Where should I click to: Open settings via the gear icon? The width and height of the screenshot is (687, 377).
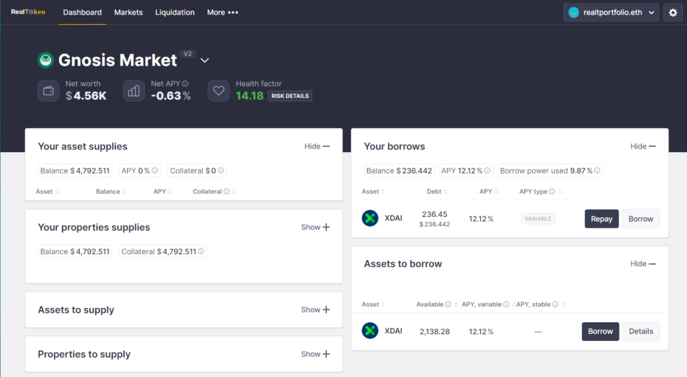coord(673,12)
